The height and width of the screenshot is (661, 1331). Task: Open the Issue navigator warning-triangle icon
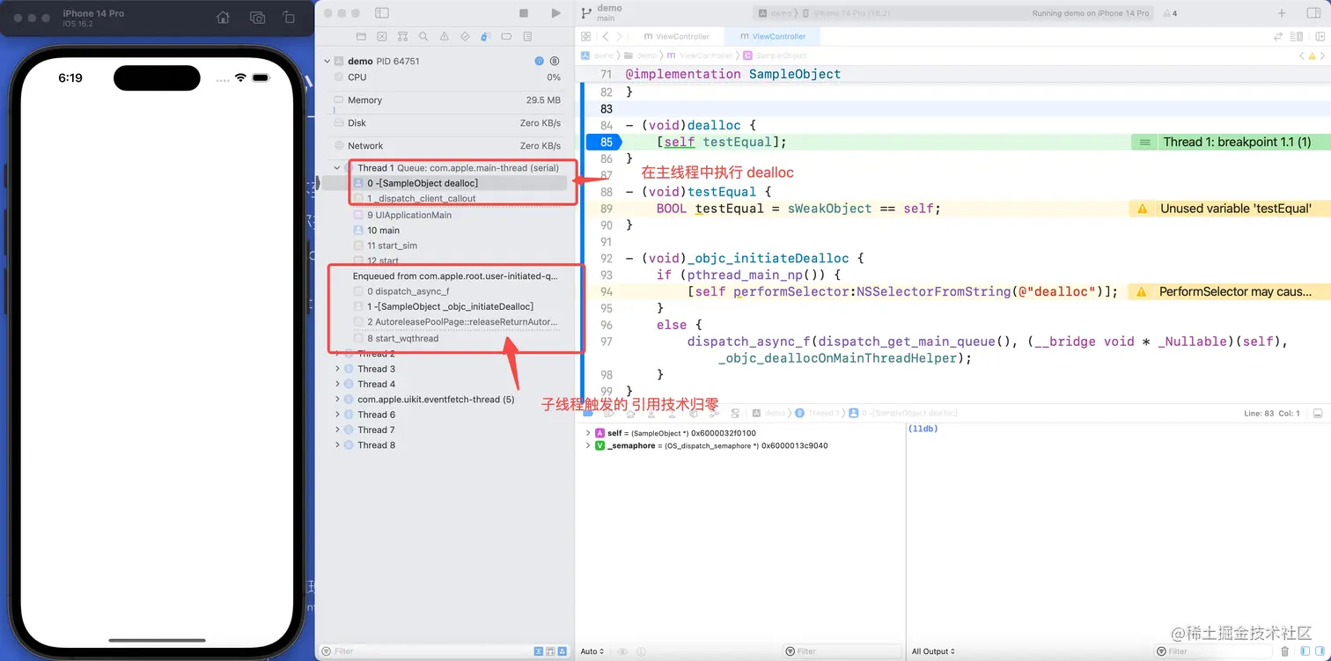tap(444, 37)
